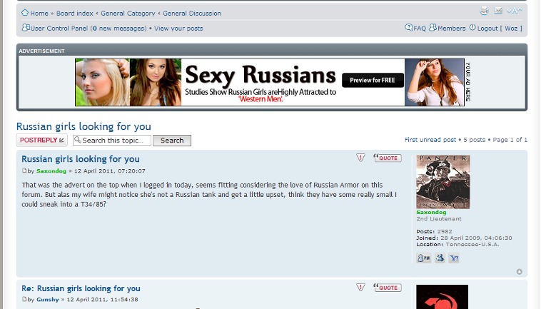Quote Saxondog's post
This screenshot has height=309, width=541.
coord(387,158)
